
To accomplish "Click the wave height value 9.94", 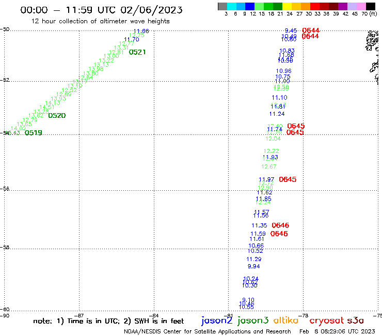I will (x=254, y=266).
